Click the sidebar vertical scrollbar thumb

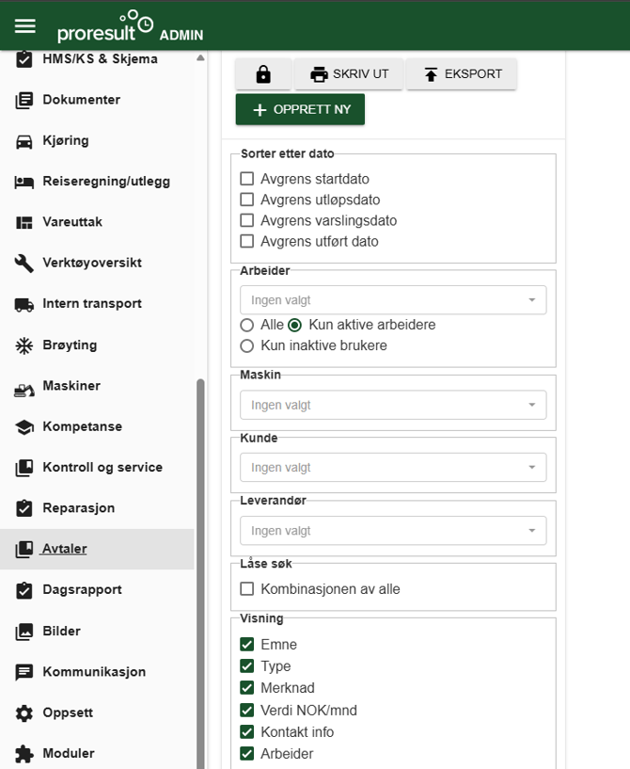[x=200, y=574]
